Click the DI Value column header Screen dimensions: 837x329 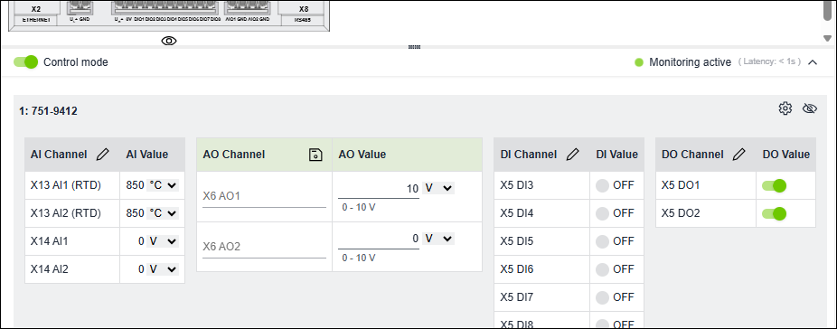point(617,155)
